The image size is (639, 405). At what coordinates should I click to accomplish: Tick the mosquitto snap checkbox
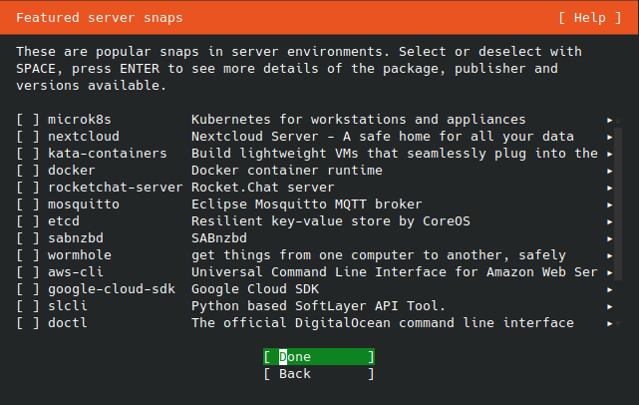click(28, 204)
